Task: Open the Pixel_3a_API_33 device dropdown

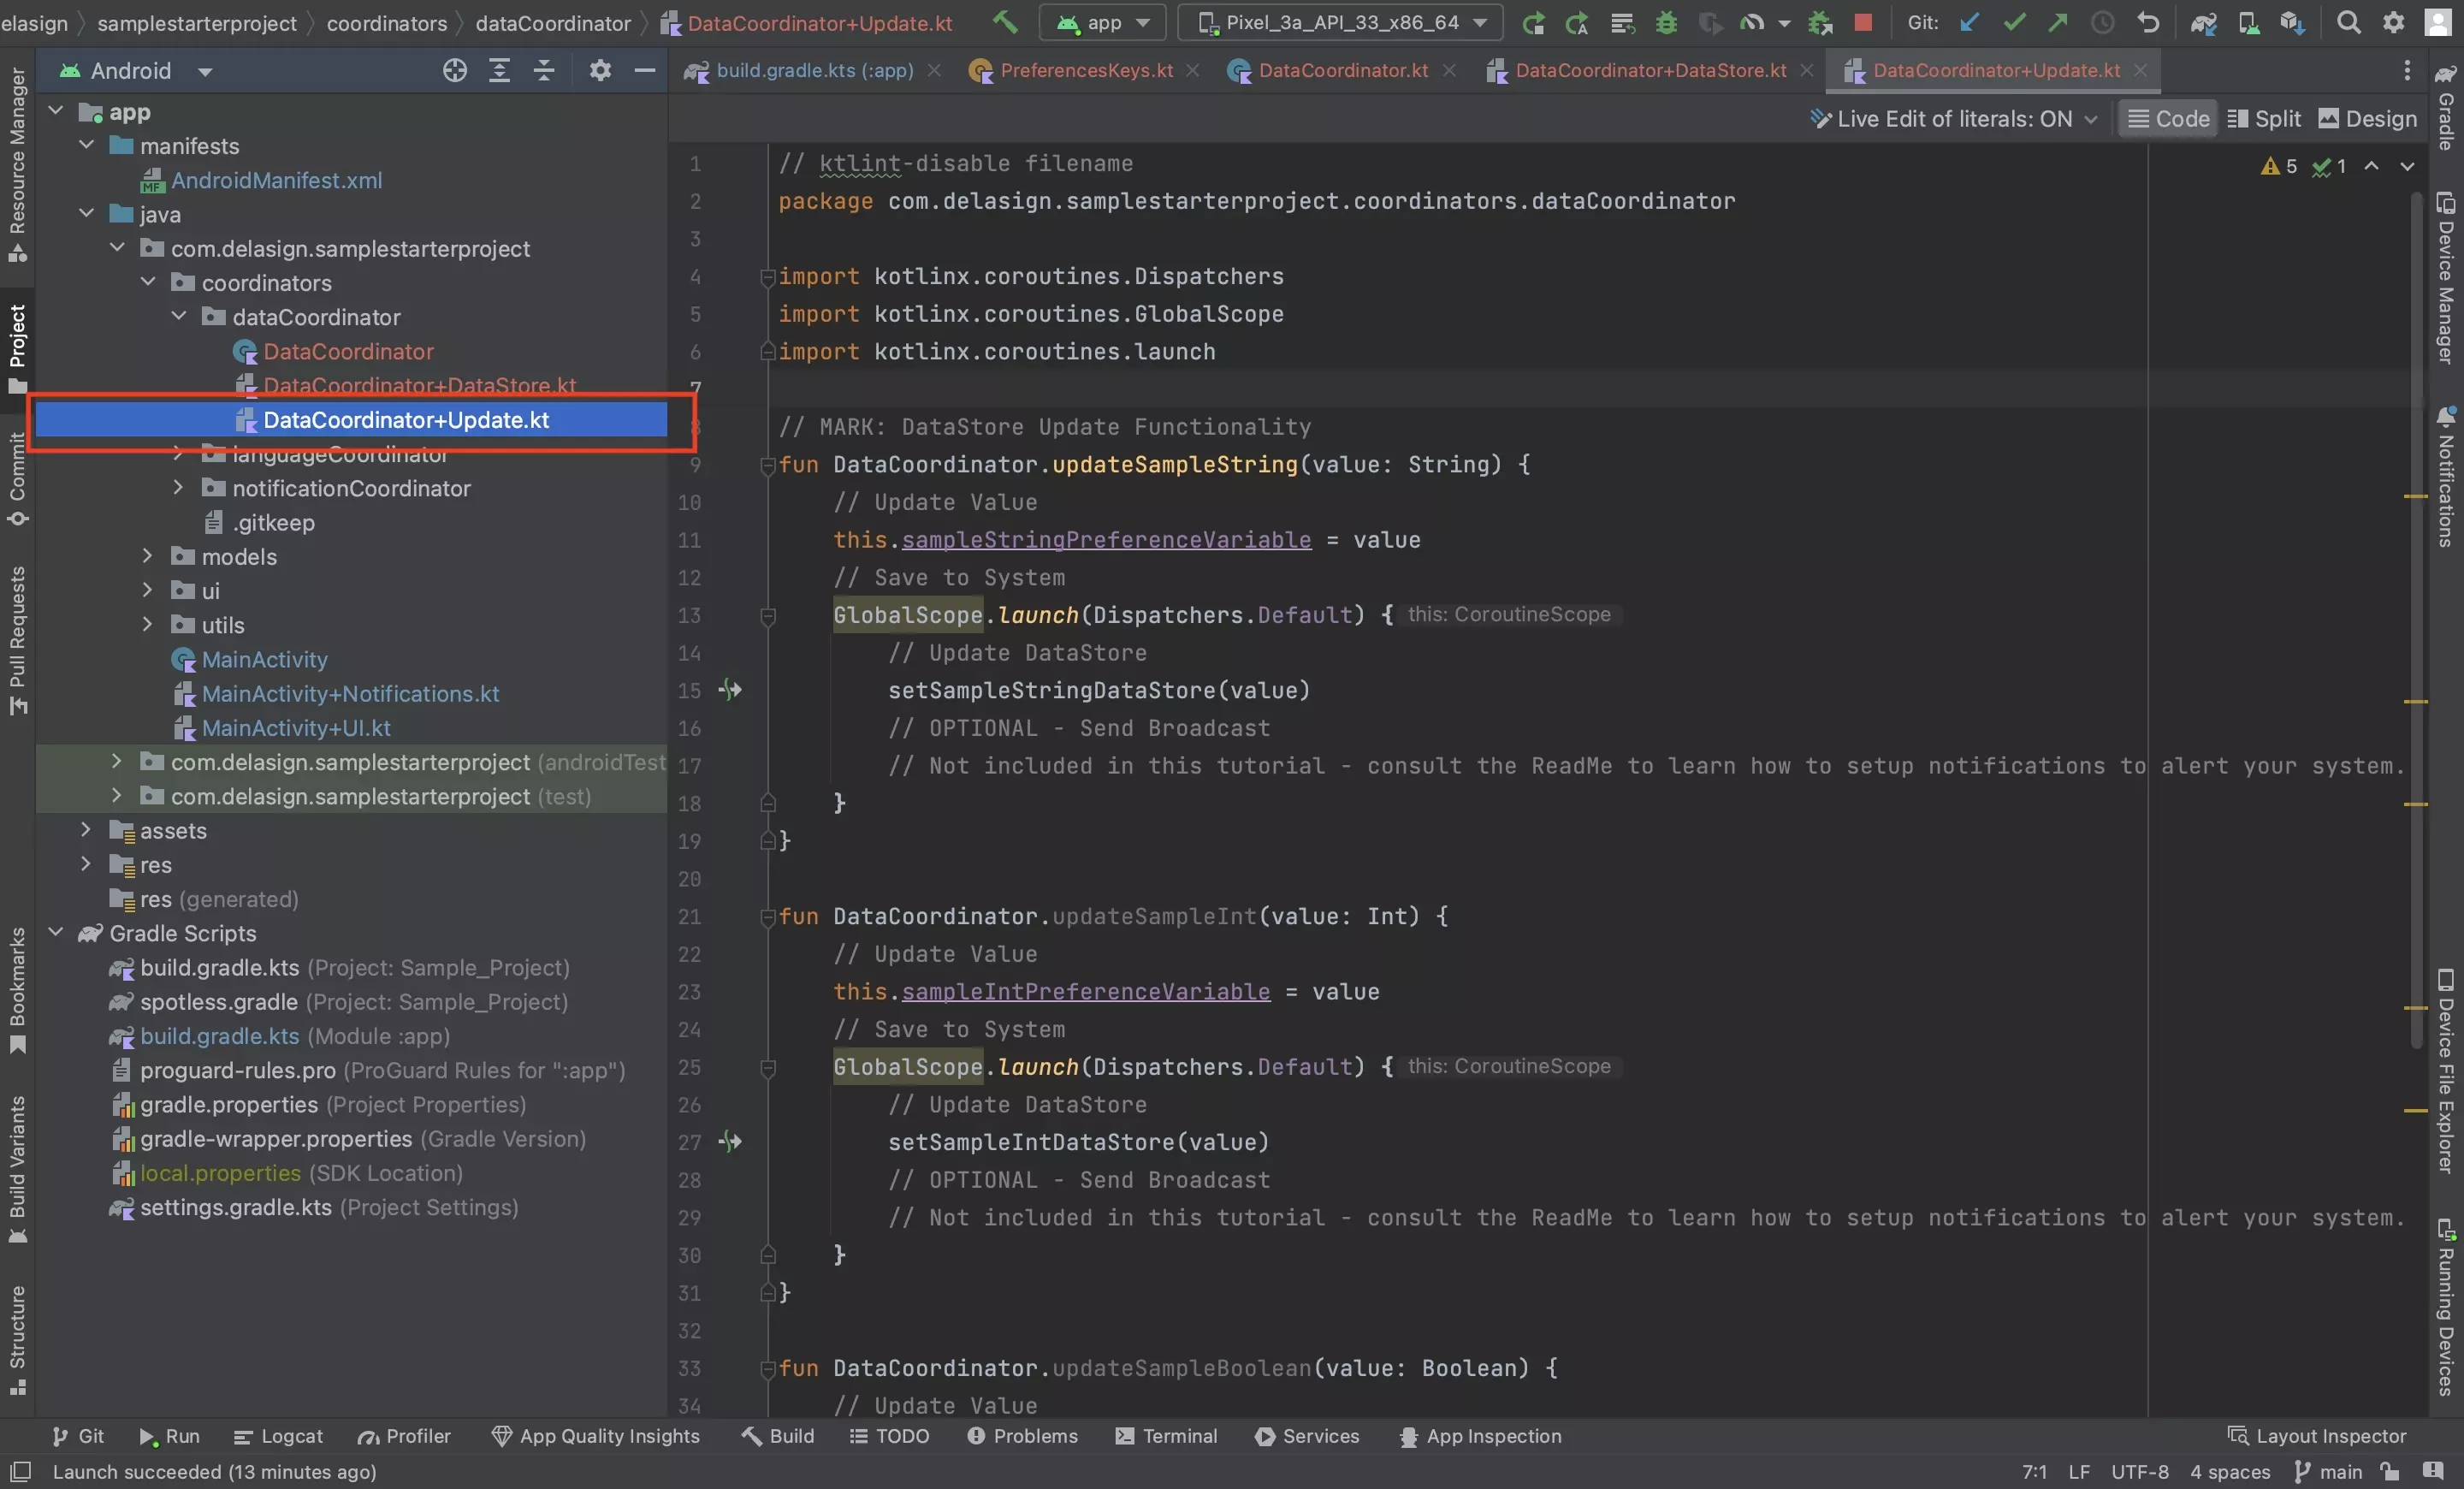Action: pyautogui.click(x=1340, y=22)
